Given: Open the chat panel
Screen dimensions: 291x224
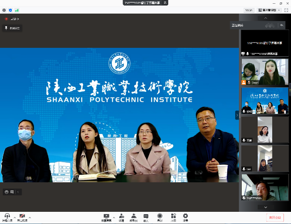Looking at the screenshot, I should coord(146,216).
